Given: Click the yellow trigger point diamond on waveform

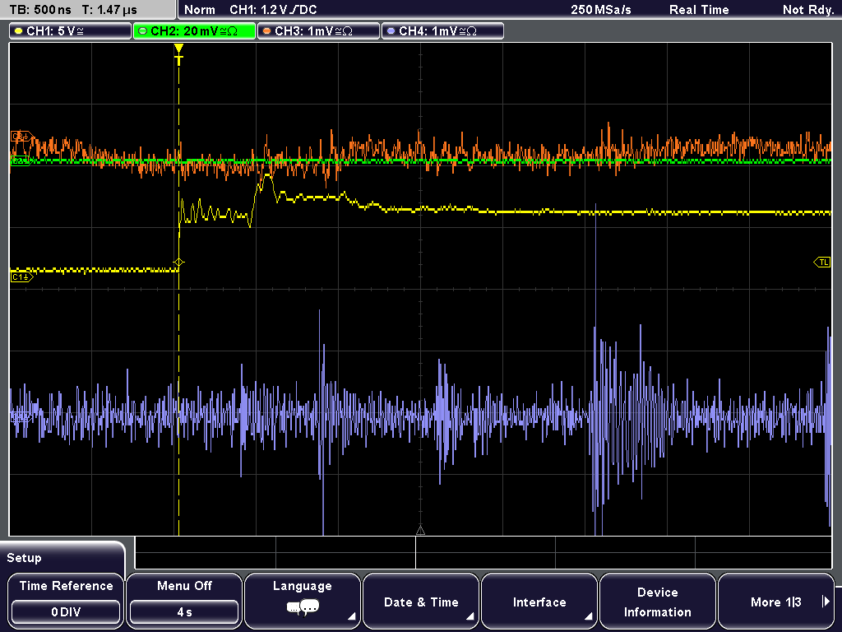Looking at the screenshot, I should coord(178,263).
